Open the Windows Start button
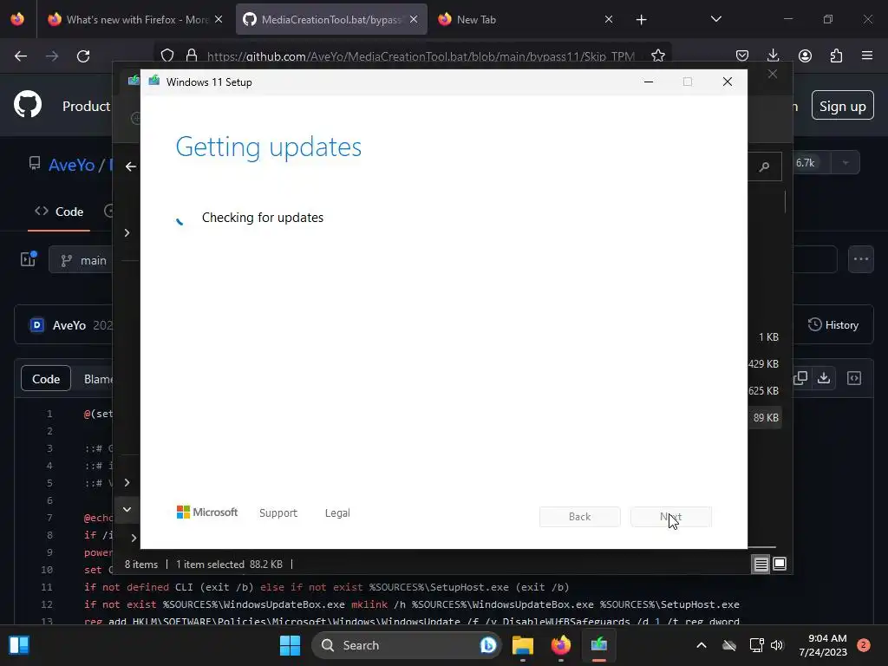 tap(290, 645)
